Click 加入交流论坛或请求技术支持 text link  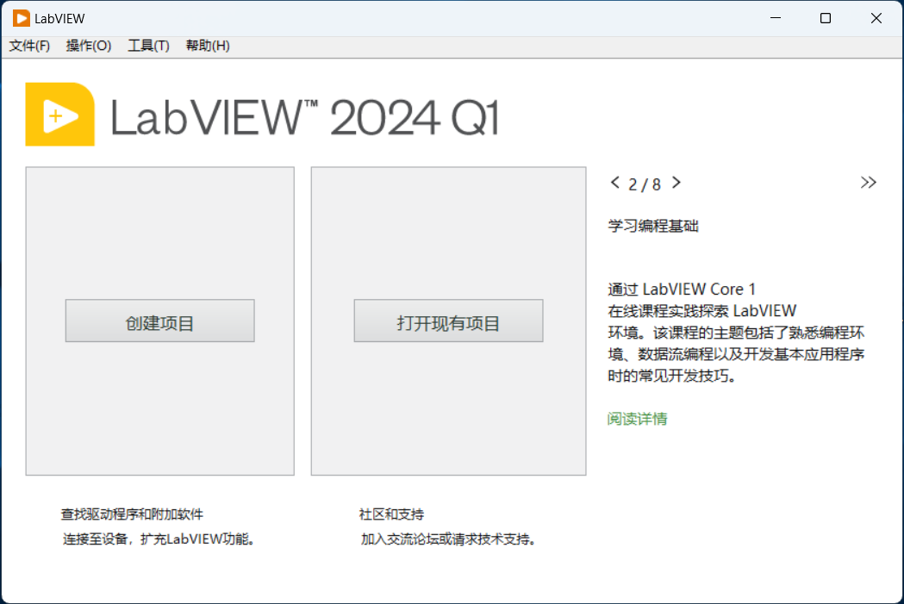(448, 539)
